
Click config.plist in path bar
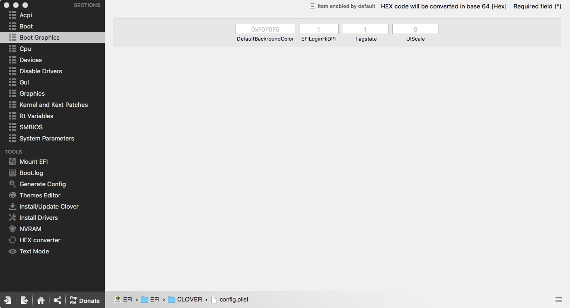tap(229, 299)
